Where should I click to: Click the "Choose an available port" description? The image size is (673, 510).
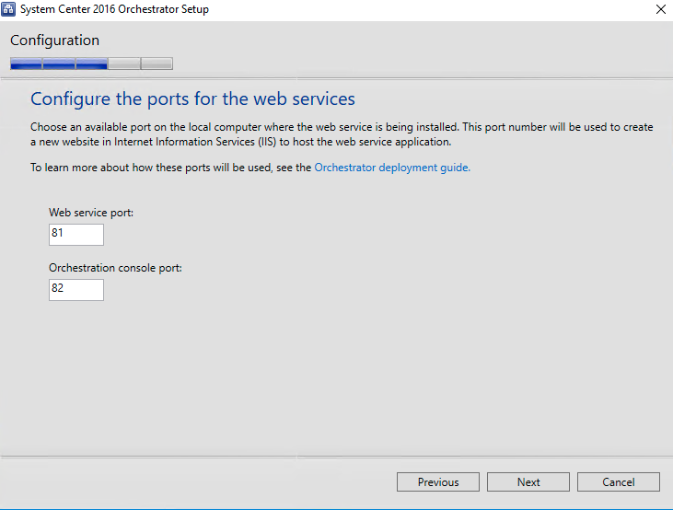341,134
